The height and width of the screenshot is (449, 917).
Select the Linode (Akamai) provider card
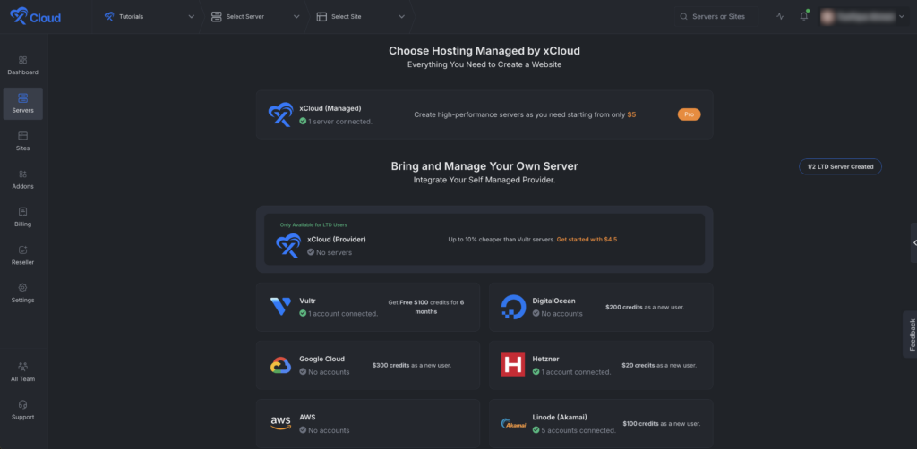(601, 423)
